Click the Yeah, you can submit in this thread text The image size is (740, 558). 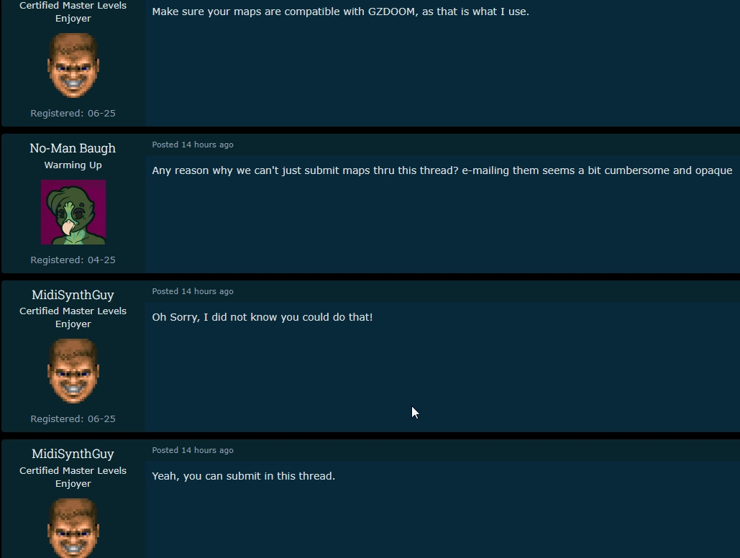pos(244,476)
